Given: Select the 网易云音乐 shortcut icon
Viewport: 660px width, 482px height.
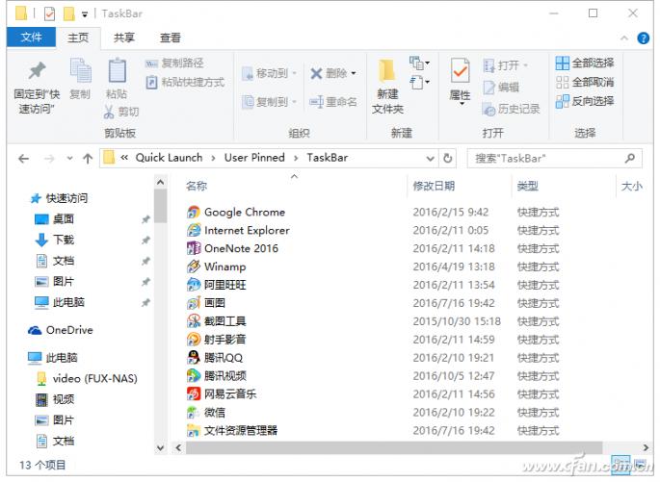Looking at the screenshot, I should 194,394.
